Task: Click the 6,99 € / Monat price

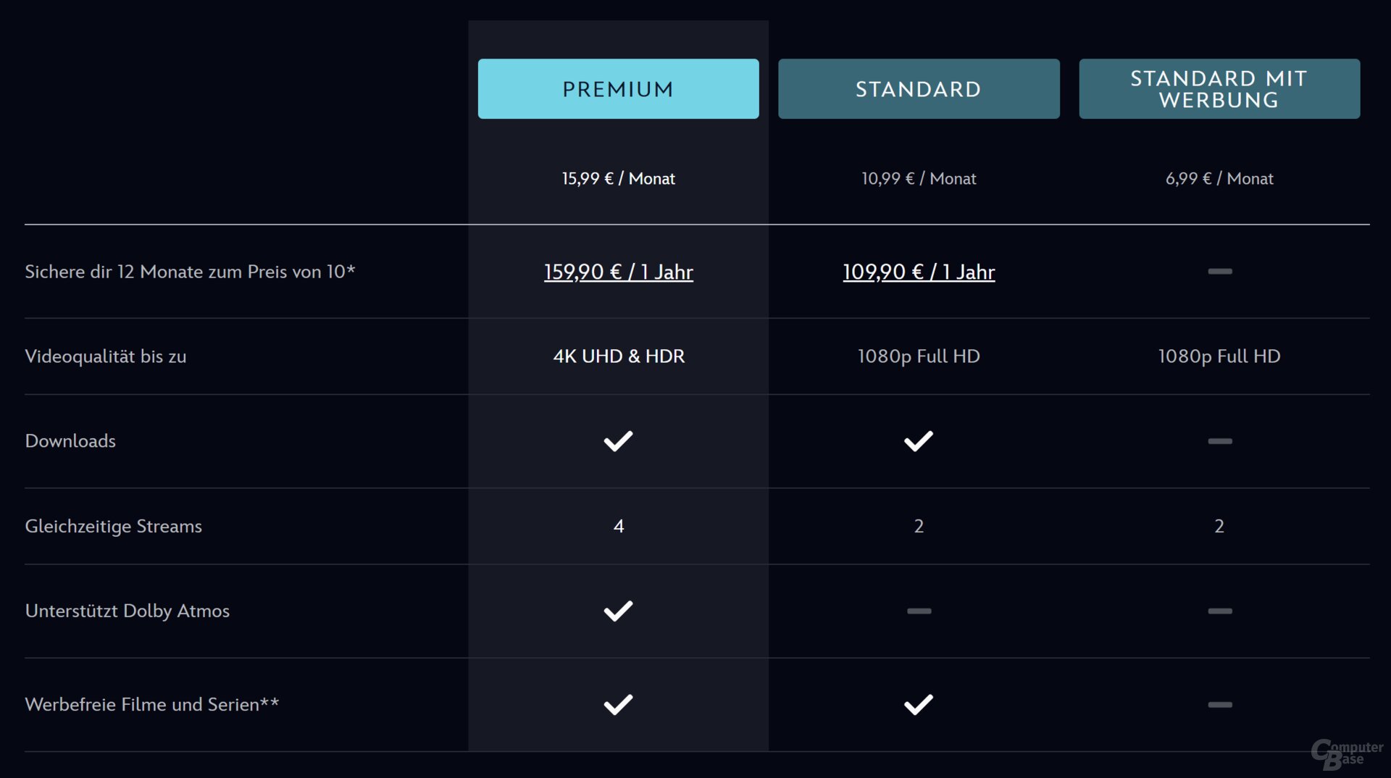Action: (x=1219, y=178)
